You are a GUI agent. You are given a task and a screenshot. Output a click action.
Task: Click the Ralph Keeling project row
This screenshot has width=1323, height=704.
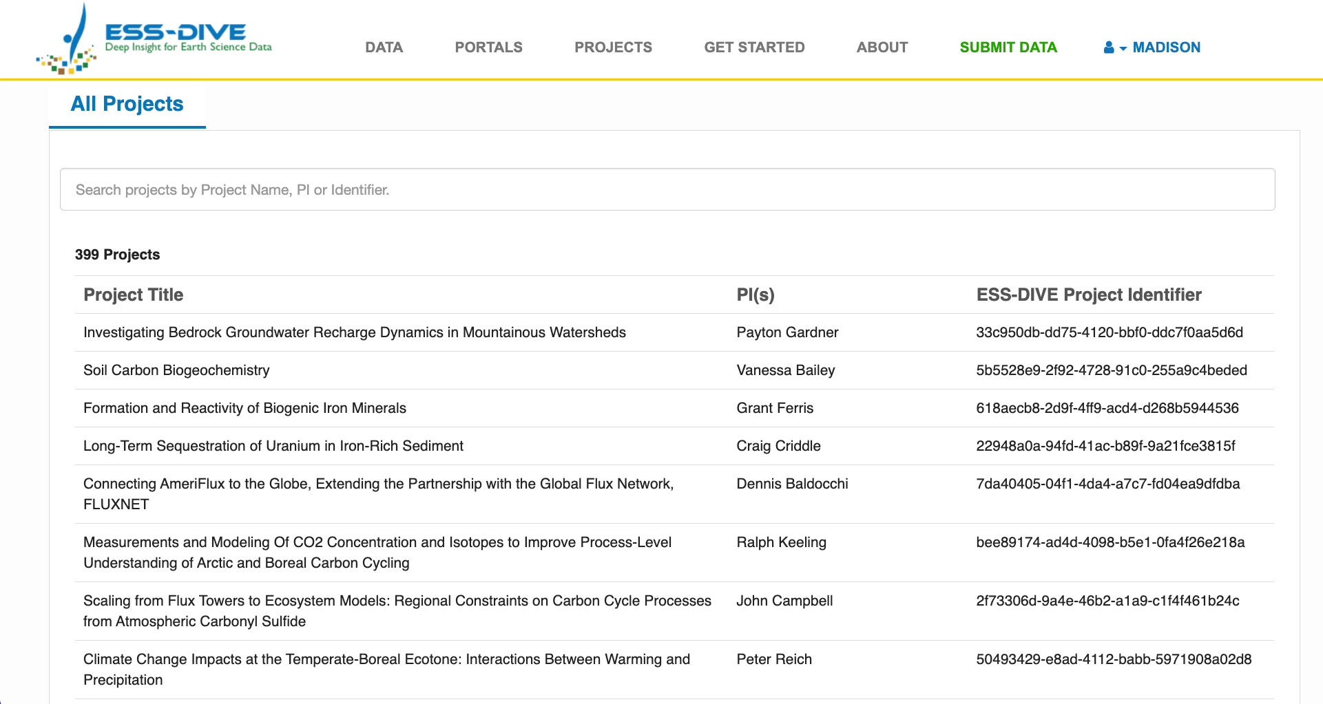781,542
